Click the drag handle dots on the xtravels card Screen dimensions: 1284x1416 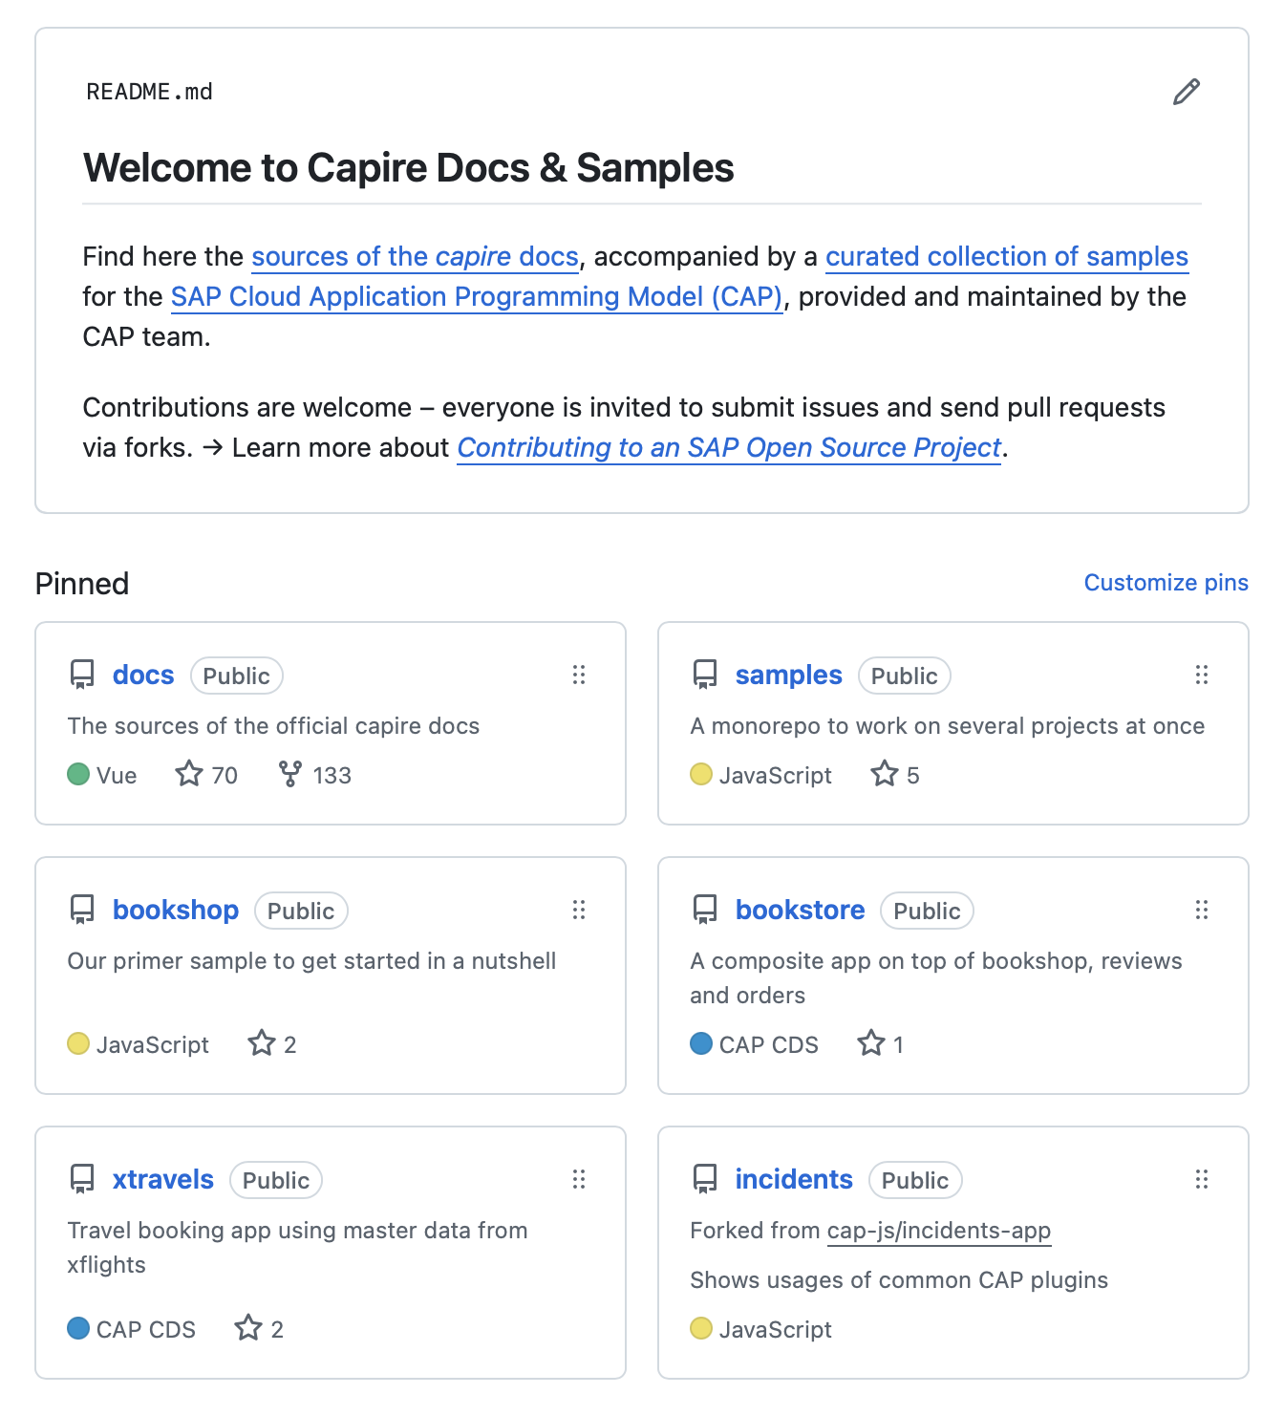click(580, 1179)
